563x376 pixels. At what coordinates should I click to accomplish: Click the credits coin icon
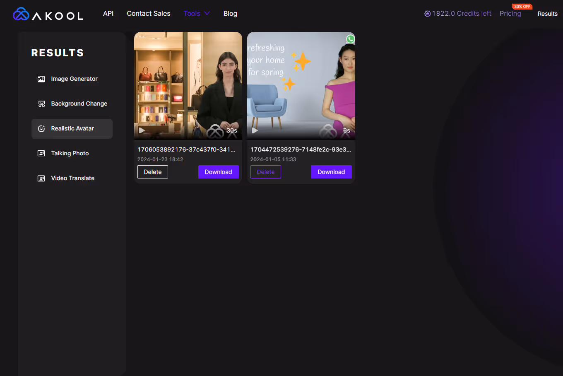(x=428, y=14)
